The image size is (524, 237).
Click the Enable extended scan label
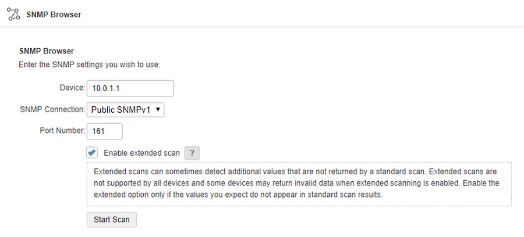[x=141, y=153]
